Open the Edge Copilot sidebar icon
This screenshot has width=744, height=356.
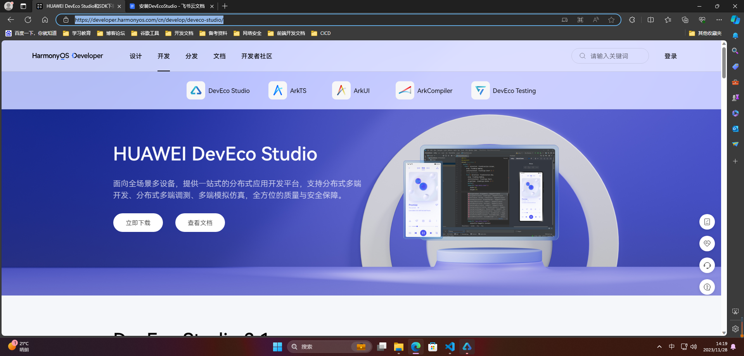(x=735, y=20)
